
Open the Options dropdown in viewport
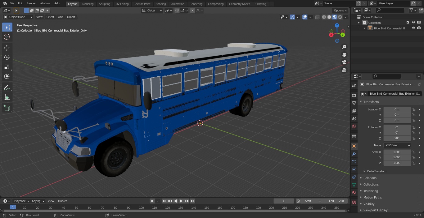click(x=341, y=11)
